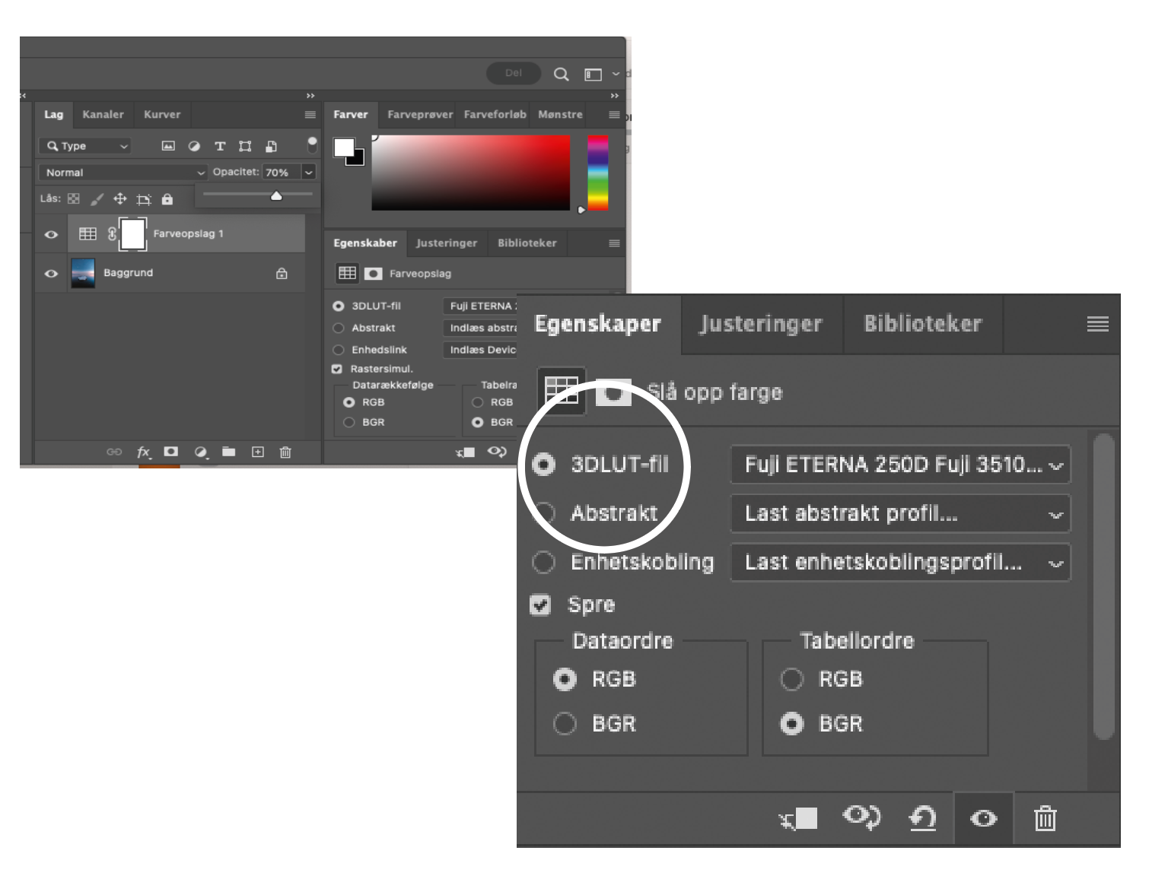
Task: Click the lock icon on Baggrund layer
Action: click(282, 273)
